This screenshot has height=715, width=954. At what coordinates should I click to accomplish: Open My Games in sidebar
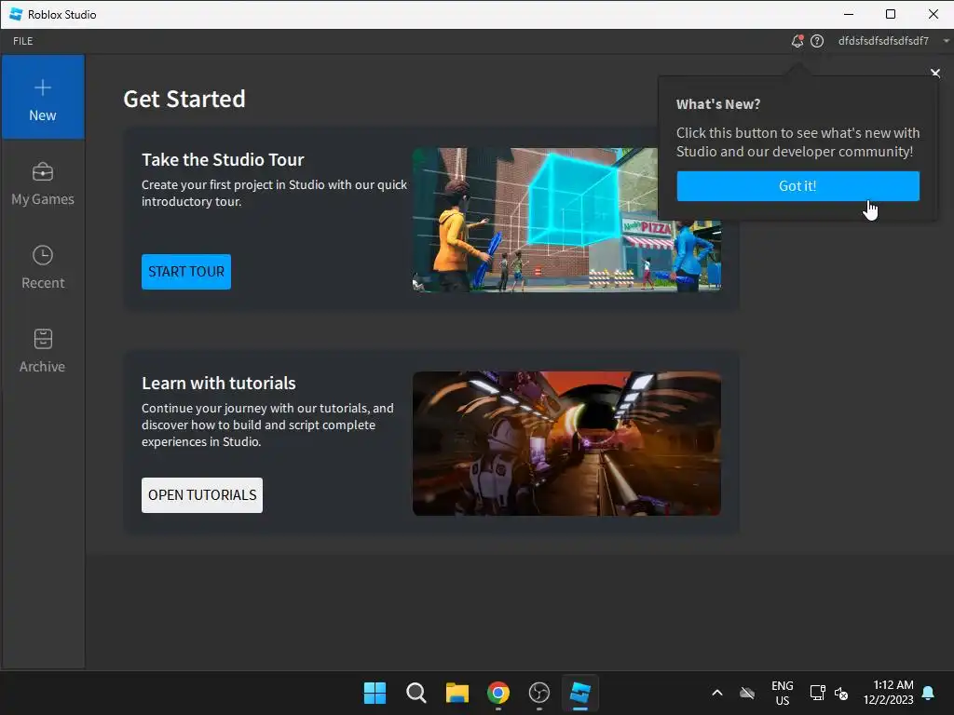point(43,184)
